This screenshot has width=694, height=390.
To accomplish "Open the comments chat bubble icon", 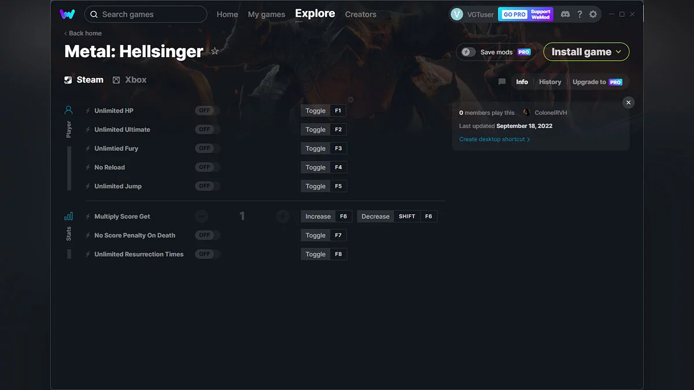I will (502, 82).
